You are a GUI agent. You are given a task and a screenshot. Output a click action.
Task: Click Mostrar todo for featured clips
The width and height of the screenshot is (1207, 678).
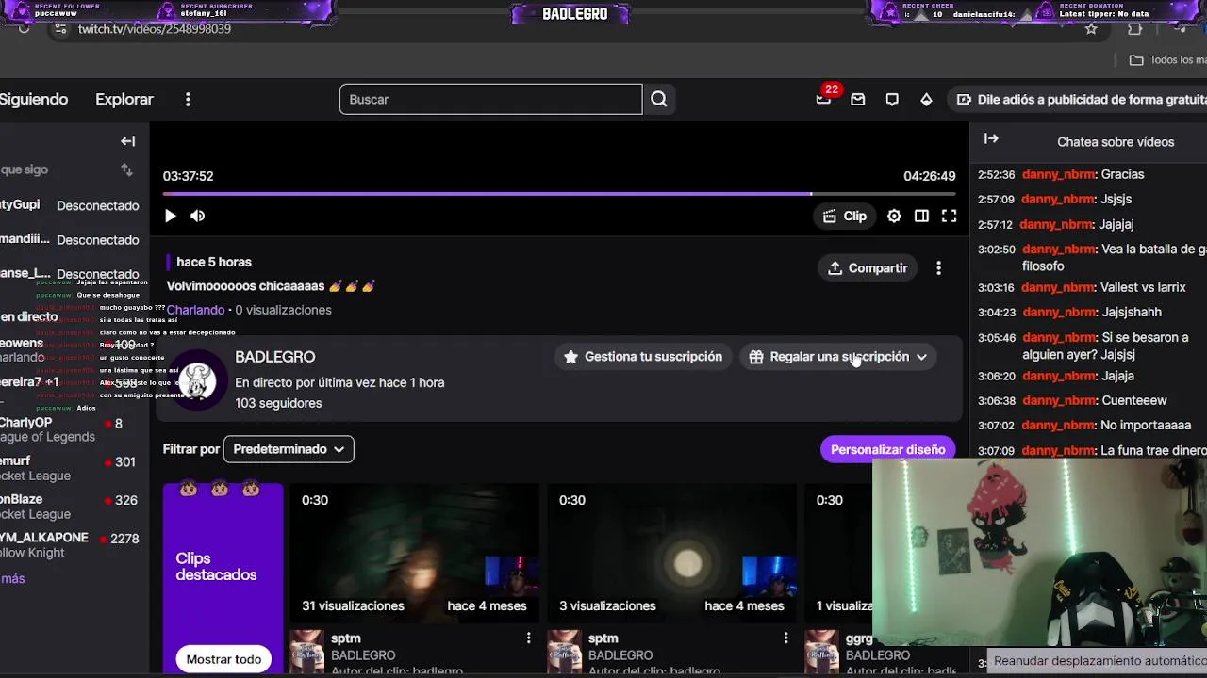[223, 659]
